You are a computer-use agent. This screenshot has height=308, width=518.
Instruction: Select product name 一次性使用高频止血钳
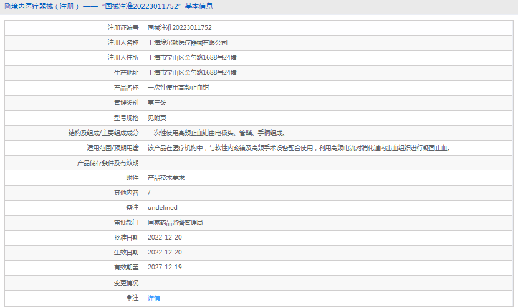coord(178,88)
